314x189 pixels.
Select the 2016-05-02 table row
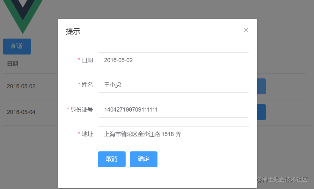coord(21,86)
